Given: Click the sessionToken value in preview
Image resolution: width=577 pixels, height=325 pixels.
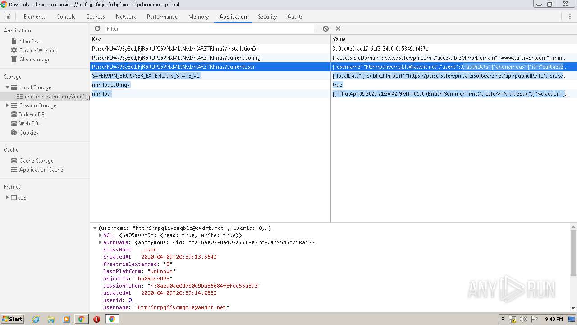Looking at the screenshot, I should coord(204,286).
